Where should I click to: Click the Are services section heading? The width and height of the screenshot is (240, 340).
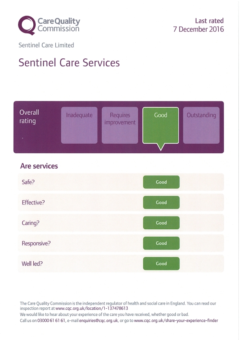click(39, 166)
